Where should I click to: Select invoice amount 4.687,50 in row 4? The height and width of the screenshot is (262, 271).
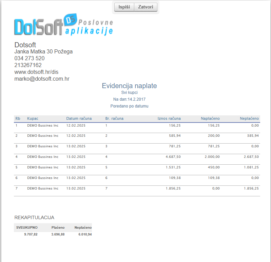(173, 157)
